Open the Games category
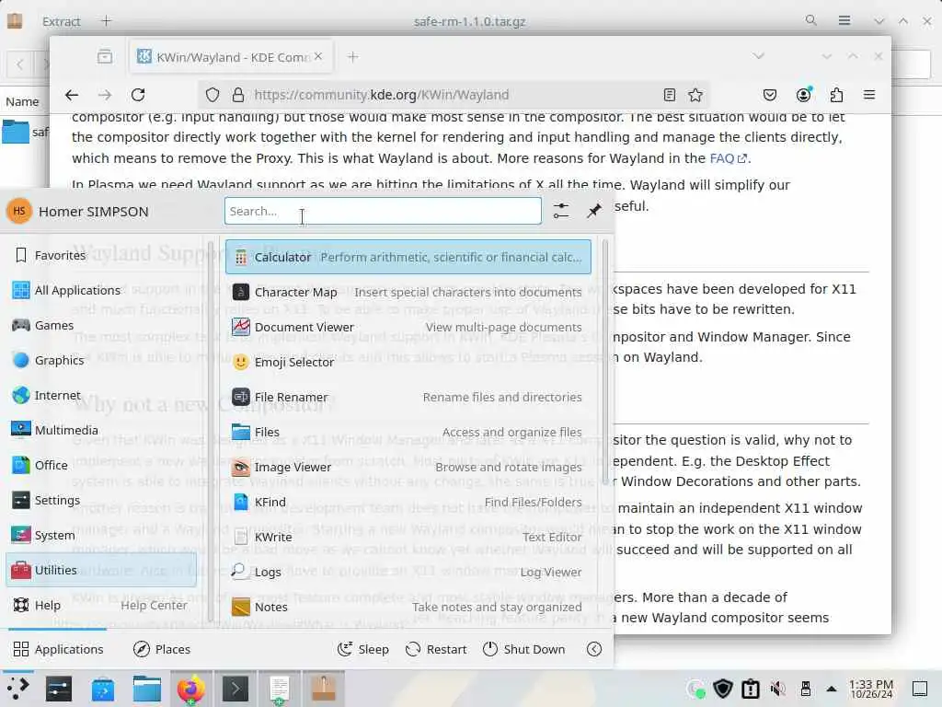The height and width of the screenshot is (707, 942). point(101,325)
